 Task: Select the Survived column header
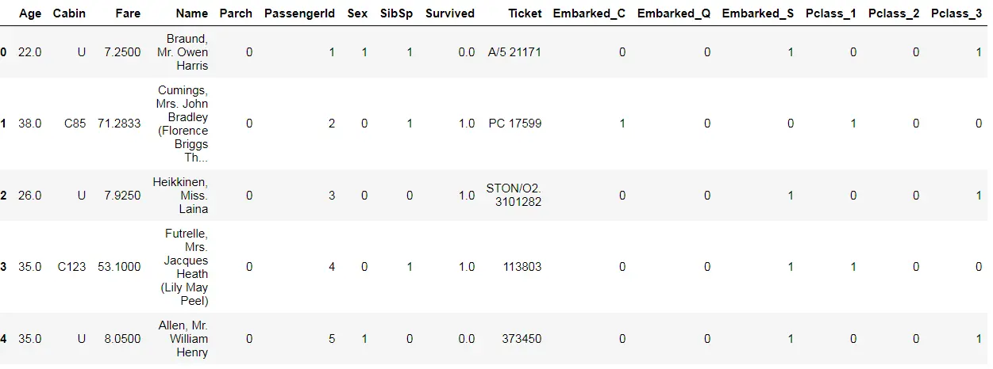[450, 13]
